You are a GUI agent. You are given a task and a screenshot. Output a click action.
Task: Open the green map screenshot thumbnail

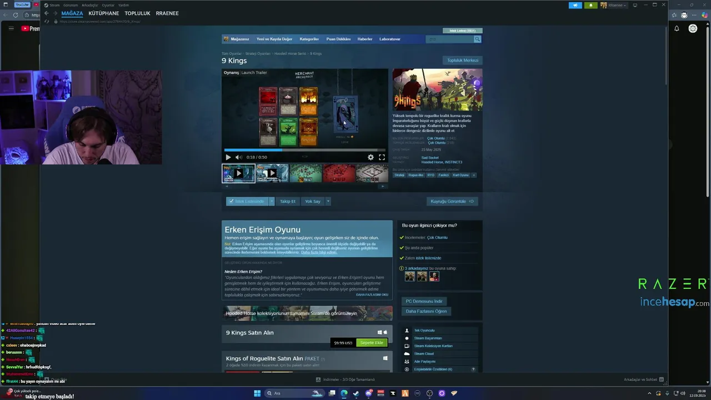[306, 173]
